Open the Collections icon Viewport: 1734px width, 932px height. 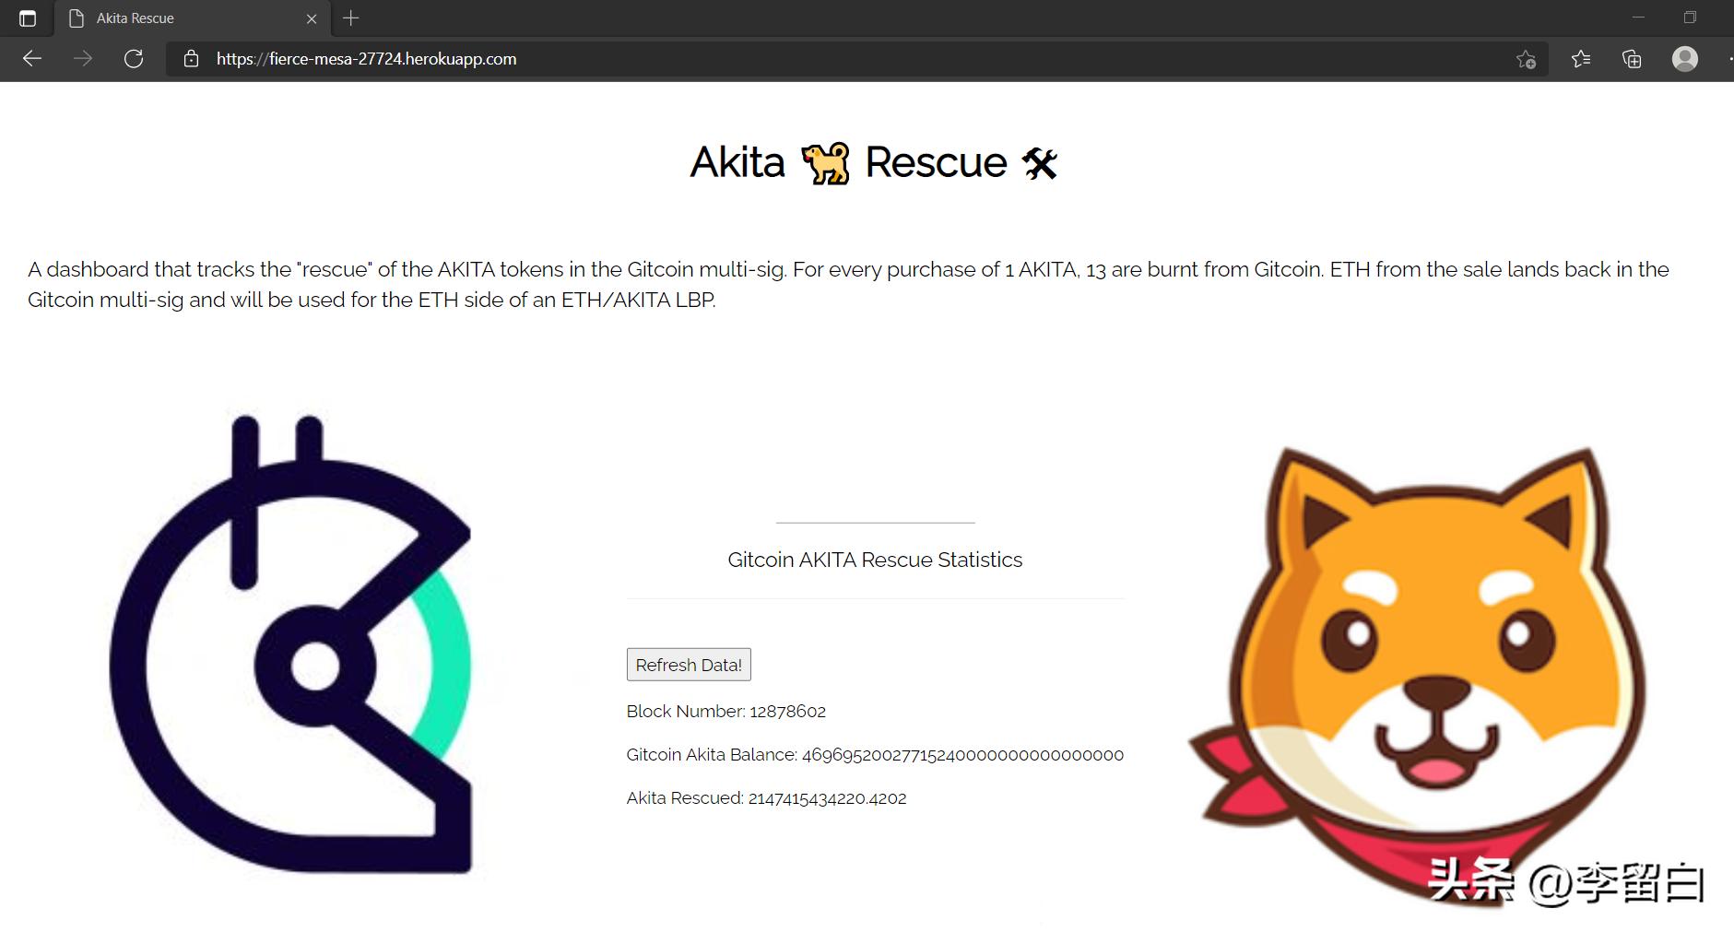[1632, 59]
